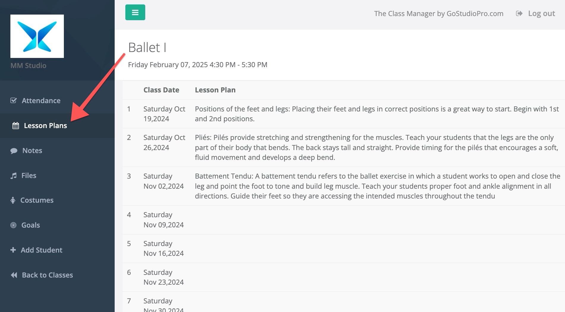565x312 pixels.
Task: Select the Saturday Oct 19,2024 date cell
Action: pyautogui.click(x=165, y=114)
